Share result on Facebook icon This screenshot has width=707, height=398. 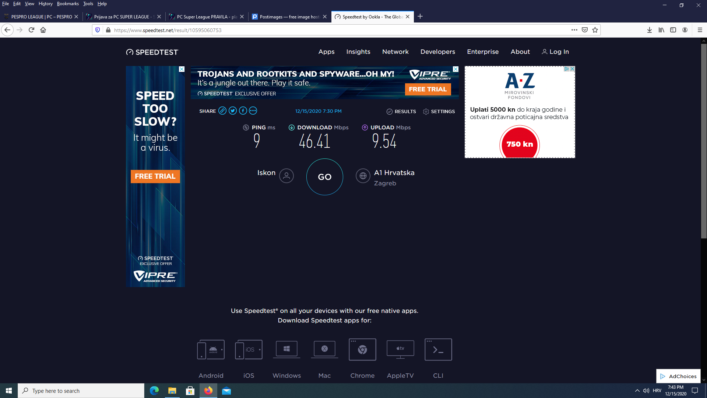tap(243, 111)
